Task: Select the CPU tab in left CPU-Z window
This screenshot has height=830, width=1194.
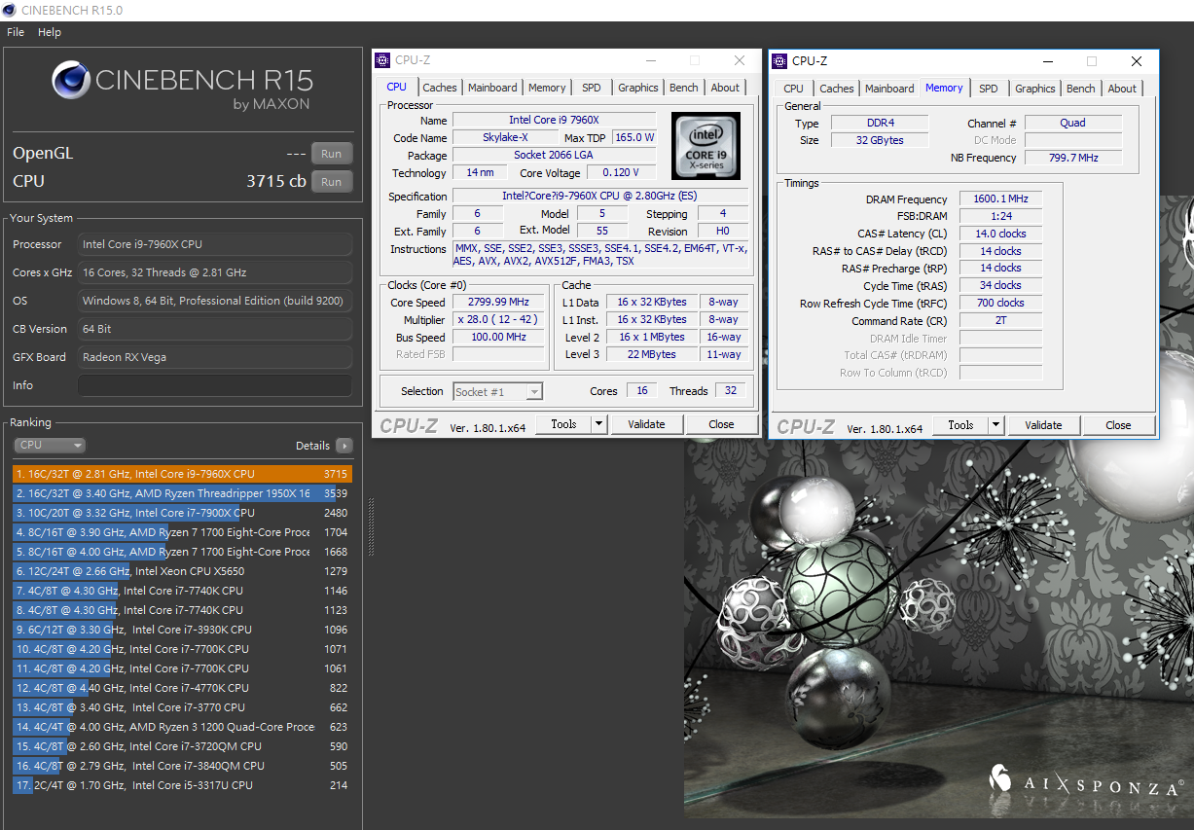Action: (x=397, y=87)
